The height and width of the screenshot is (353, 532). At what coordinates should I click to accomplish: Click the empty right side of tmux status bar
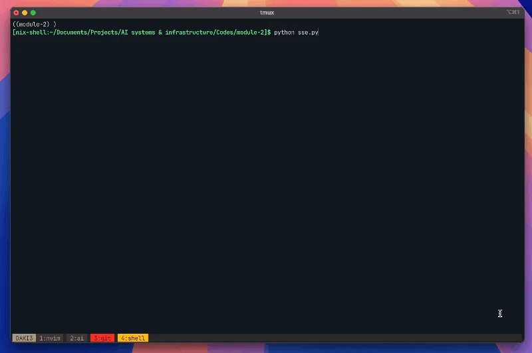(x=332, y=338)
